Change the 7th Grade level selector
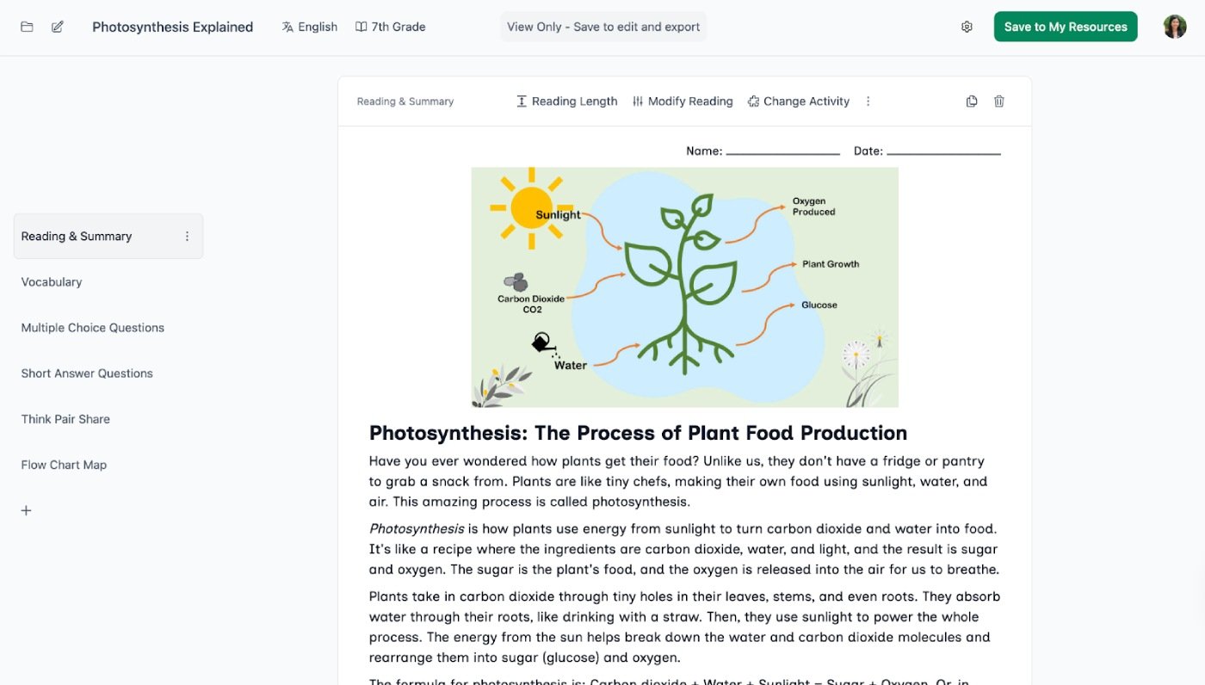This screenshot has height=685, width=1205. coord(390,27)
